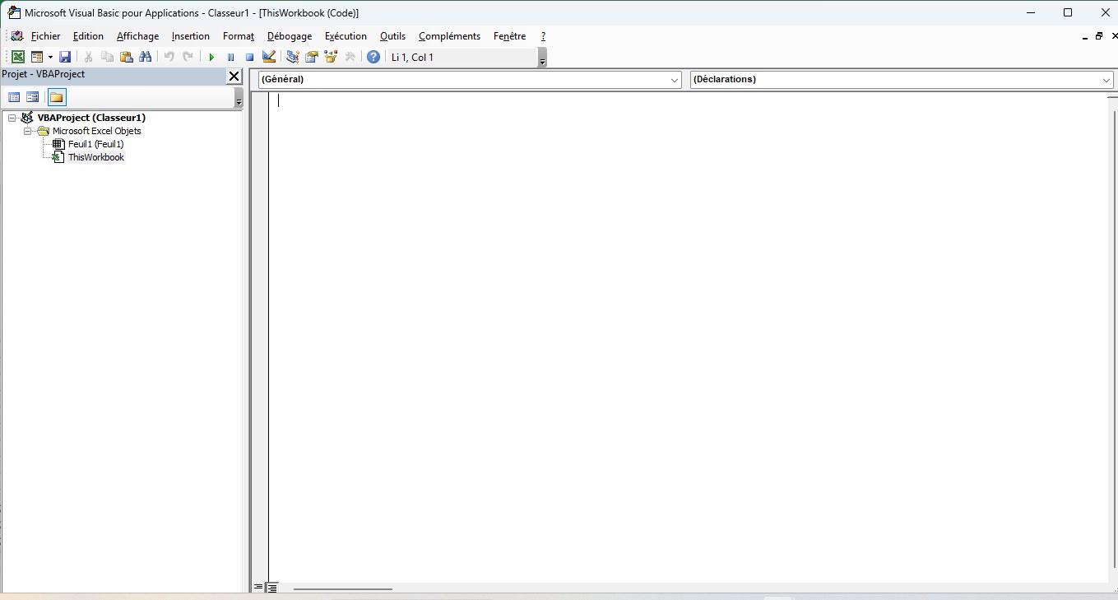Open the Fenêtre menu

pos(509,36)
